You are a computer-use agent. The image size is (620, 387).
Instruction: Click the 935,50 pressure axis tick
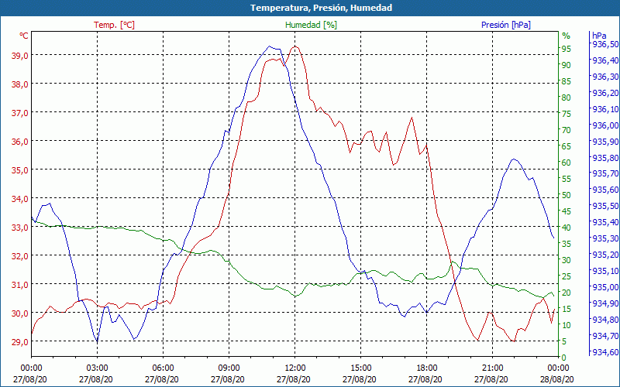tap(605, 206)
